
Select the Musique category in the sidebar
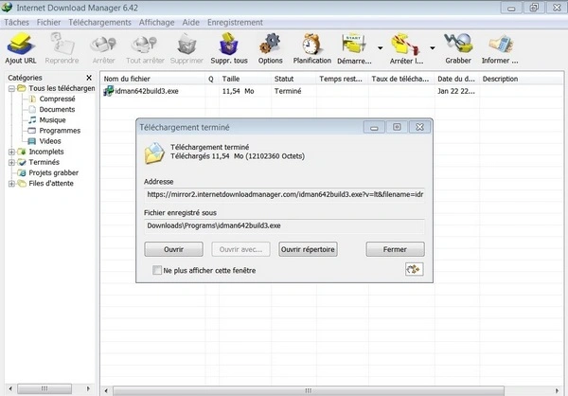click(x=52, y=120)
